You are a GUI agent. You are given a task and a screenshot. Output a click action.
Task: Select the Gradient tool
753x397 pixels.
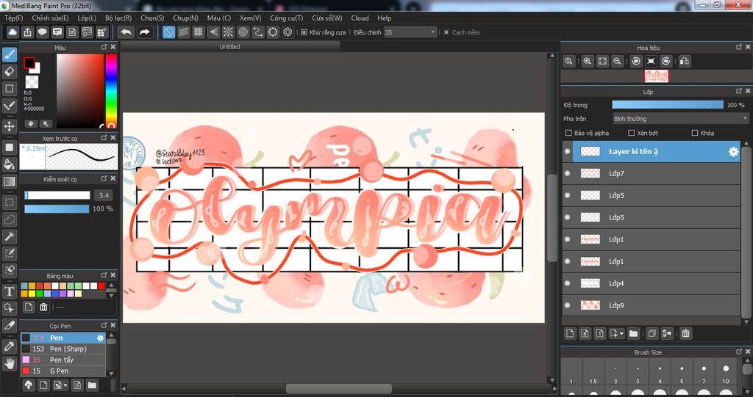[x=9, y=182]
